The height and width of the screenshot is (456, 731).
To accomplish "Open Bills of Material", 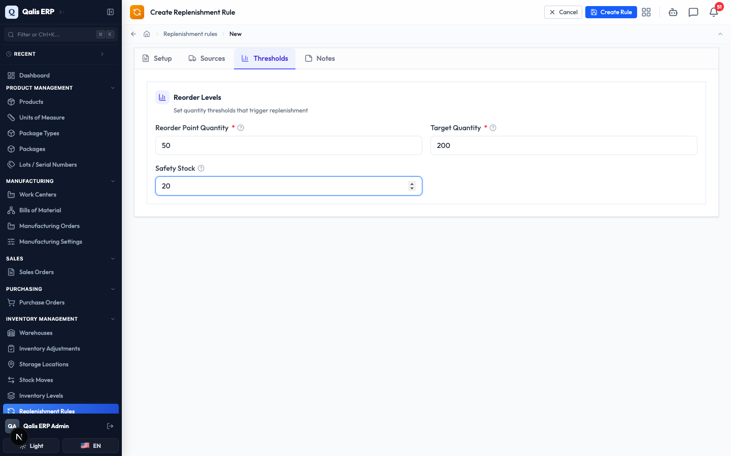I will click(x=61, y=210).
